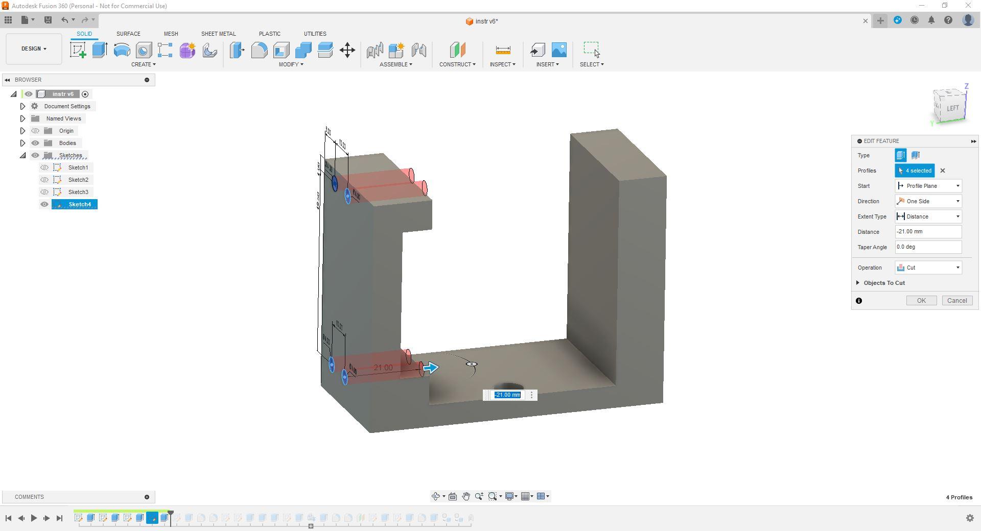This screenshot has width=981, height=531.
Task: Open timeline settings gear
Action: (x=970, y=518)
